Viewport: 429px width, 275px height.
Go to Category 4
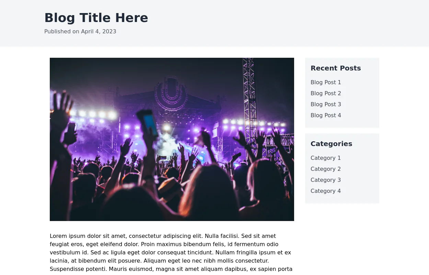pyautogui.click(x=325, y=191)
